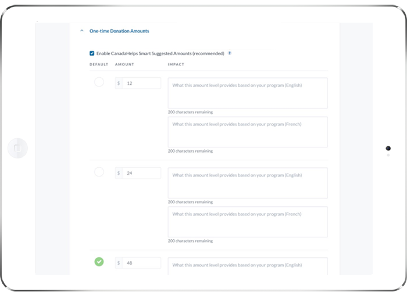Click the English impact box for $24
The image size is (407, 299).
point(248,183)
